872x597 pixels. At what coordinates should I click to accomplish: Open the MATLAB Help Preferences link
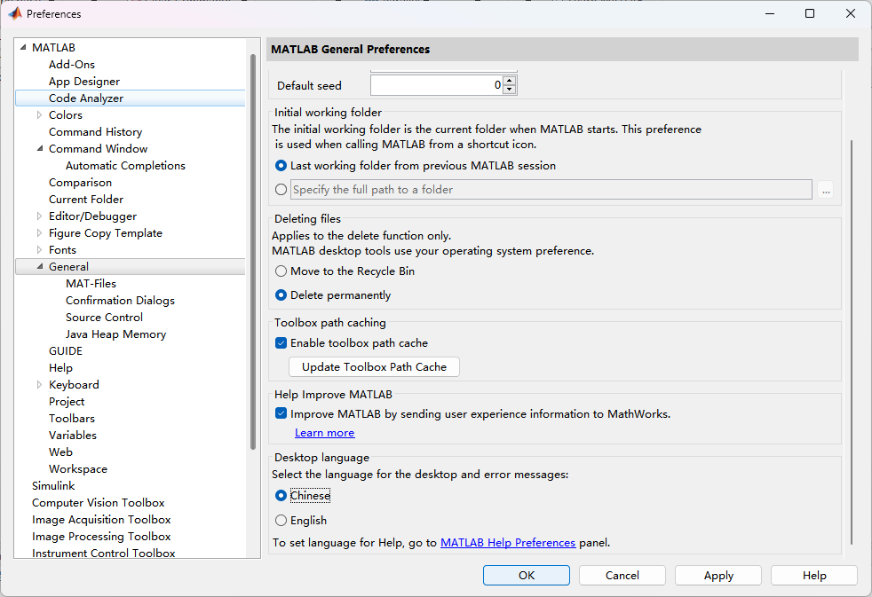point(508,543)
